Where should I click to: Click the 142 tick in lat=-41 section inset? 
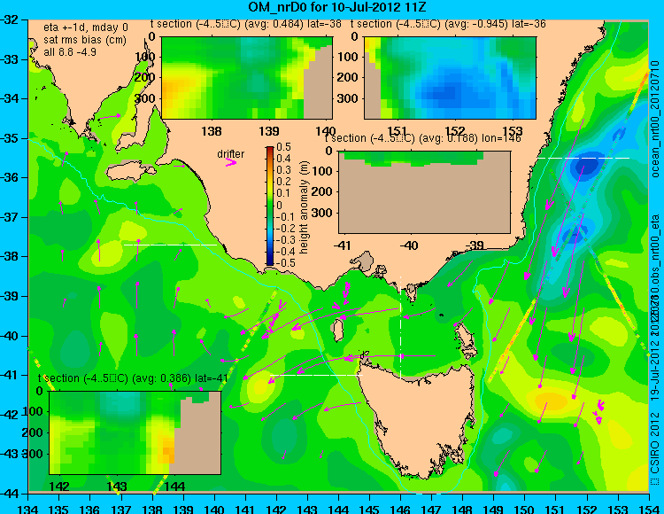[x=59, y=486]
